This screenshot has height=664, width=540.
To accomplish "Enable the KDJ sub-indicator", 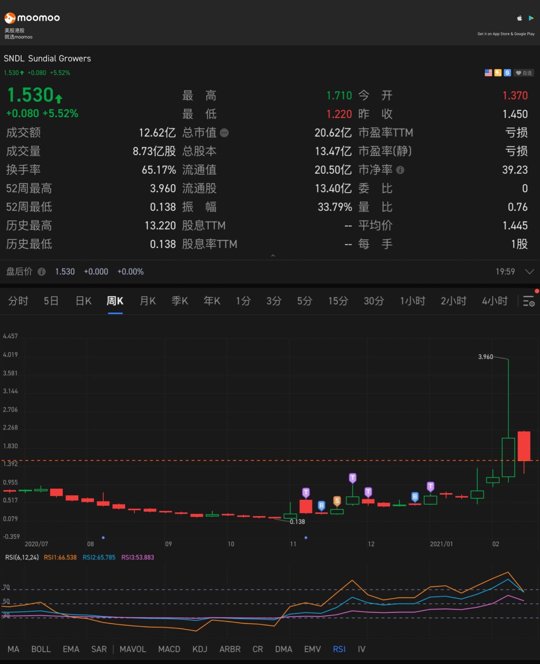I will tap(200, 649).
